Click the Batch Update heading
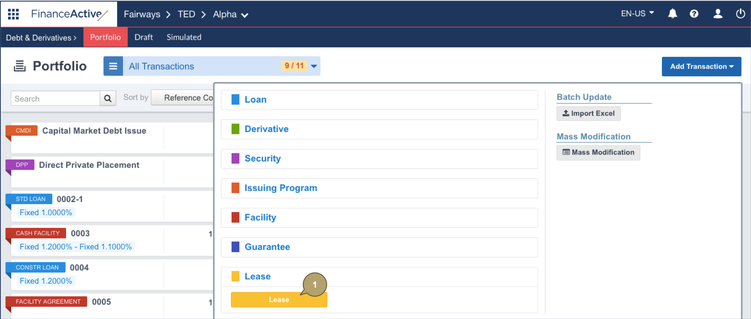This screenshot has width=751, height=319. pos(584,97)
